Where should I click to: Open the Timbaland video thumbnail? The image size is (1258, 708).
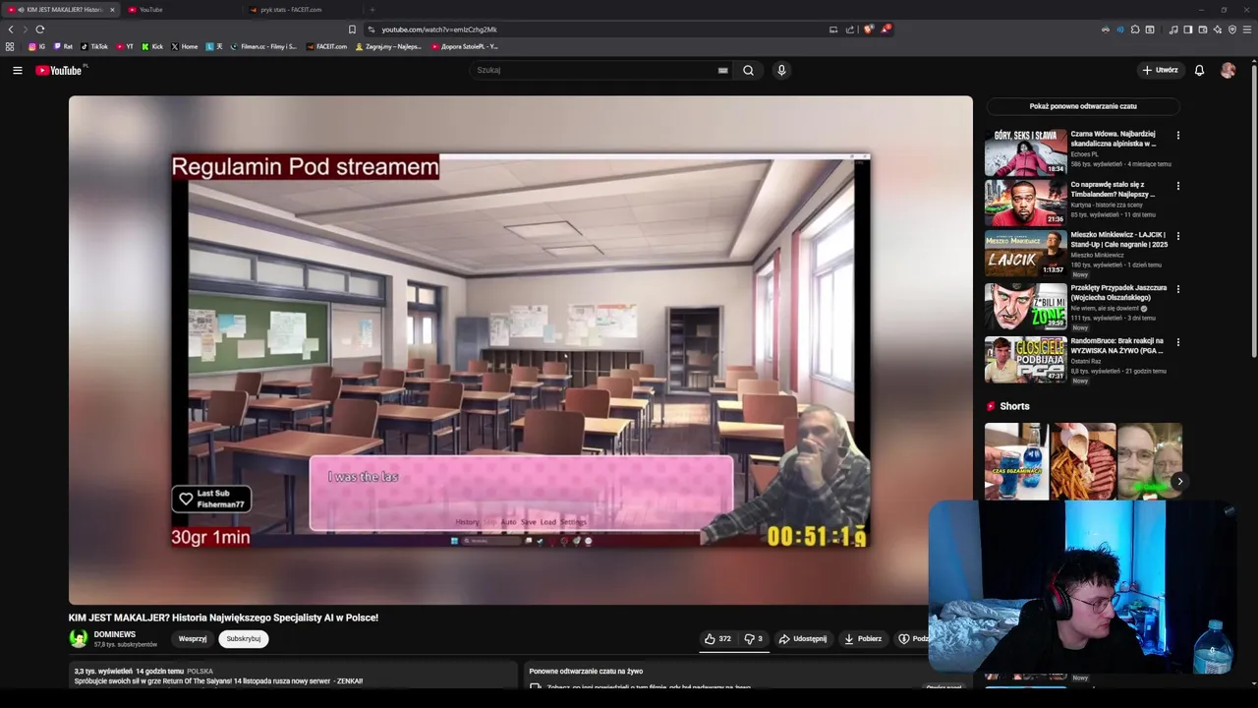(1025, 204)
